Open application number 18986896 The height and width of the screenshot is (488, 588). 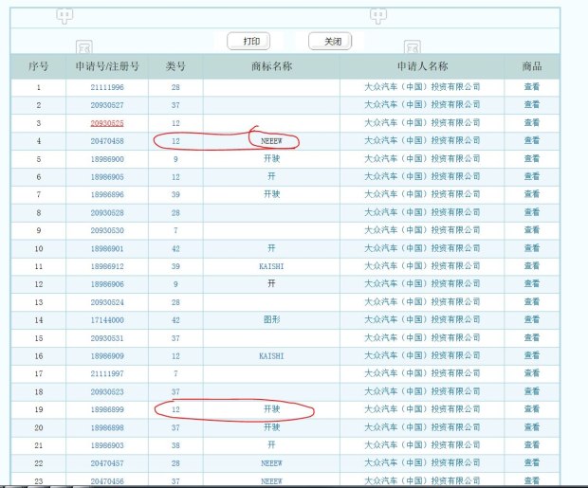pos(107,194)
